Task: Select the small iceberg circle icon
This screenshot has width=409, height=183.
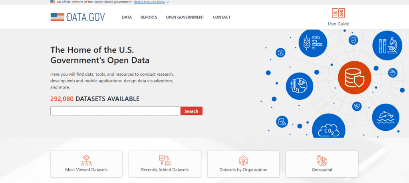Action: coord(393,73)
